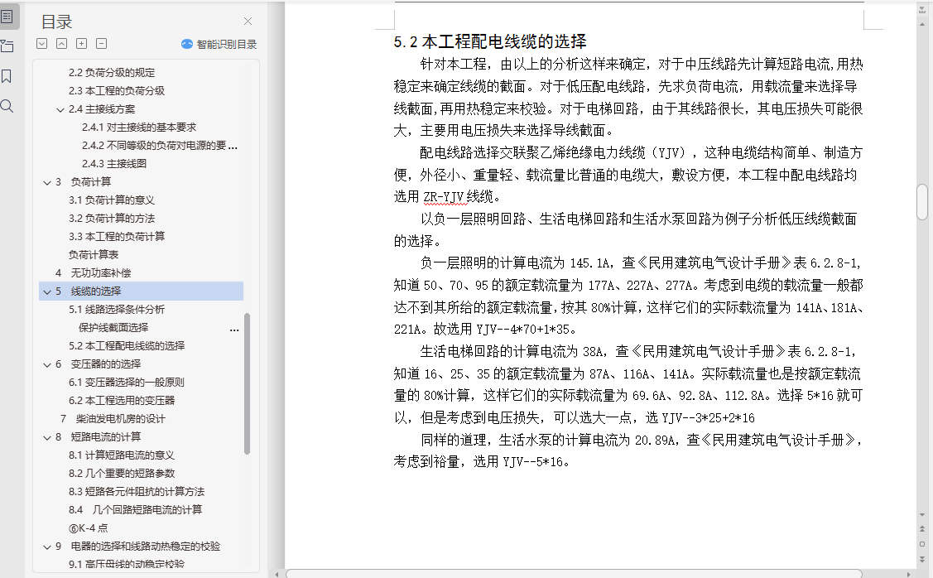Click the previous page double-arrow button
Viewport: 933px width, 578px height.
pos(922,528)
